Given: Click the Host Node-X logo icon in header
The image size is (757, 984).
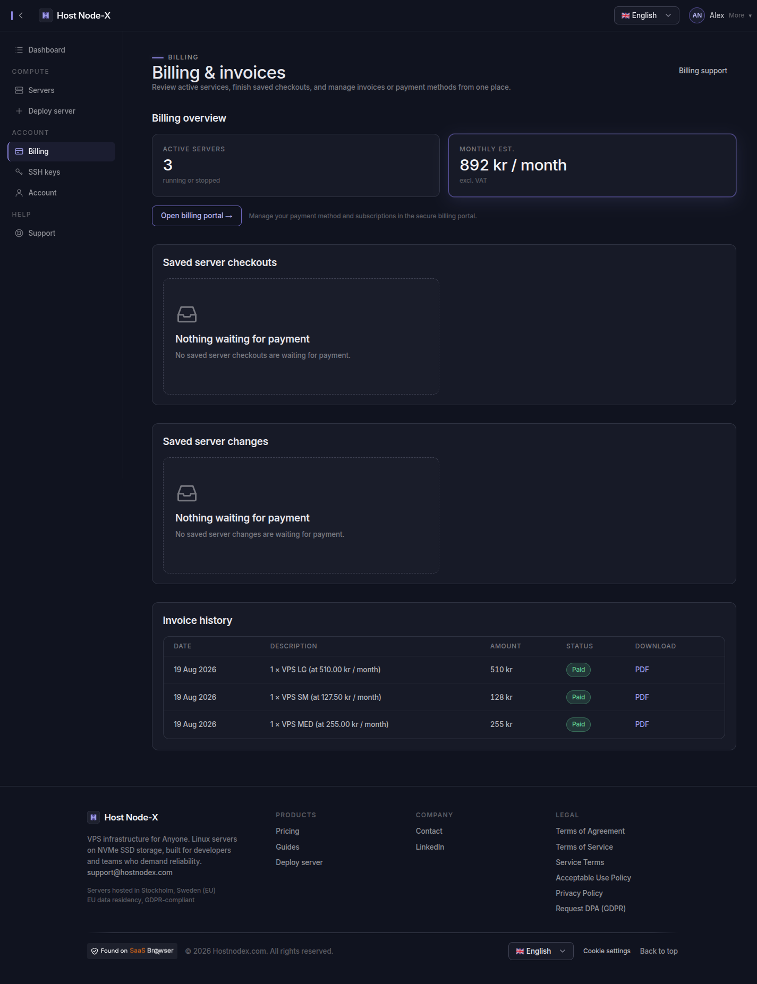Looking at the screenshot, I should click(46, 15).
